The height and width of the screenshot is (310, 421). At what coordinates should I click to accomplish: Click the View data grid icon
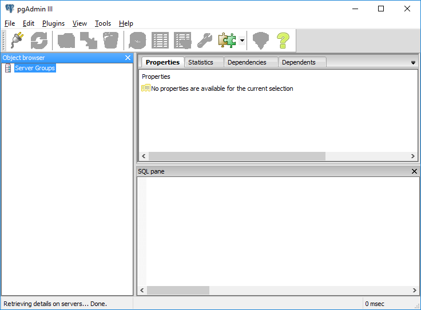[x=160, y=41]
